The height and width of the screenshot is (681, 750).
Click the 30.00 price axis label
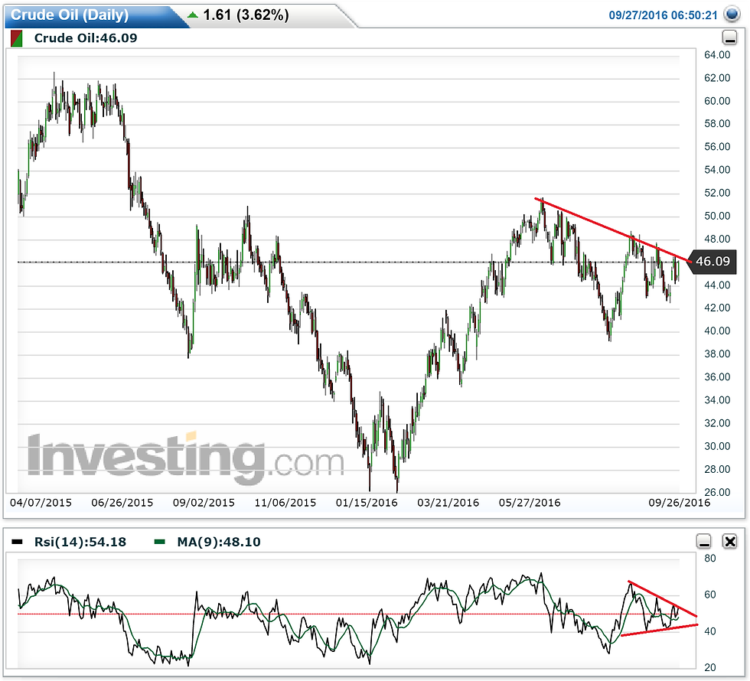tap(717, 446)
